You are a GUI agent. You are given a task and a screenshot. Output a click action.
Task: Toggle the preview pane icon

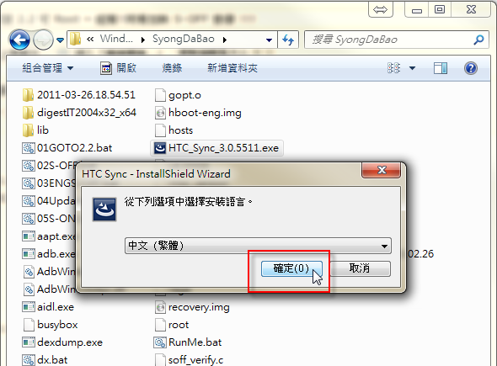[441, 68]
